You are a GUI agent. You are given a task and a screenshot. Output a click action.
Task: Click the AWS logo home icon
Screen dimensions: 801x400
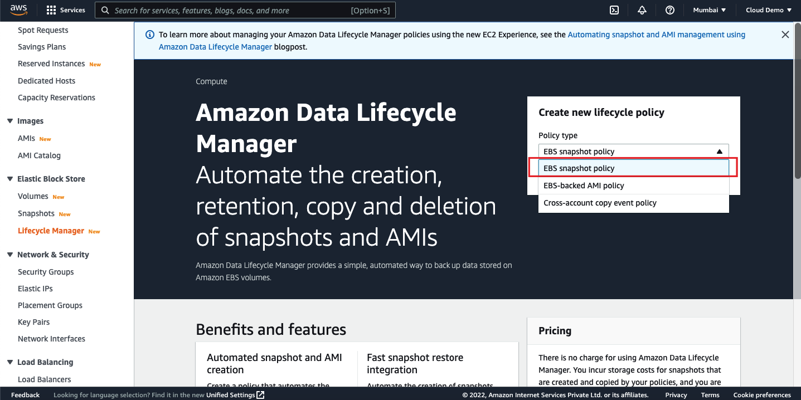tap(19, 10)
